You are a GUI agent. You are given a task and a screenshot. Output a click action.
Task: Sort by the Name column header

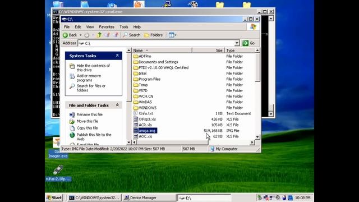coord(162,50)
